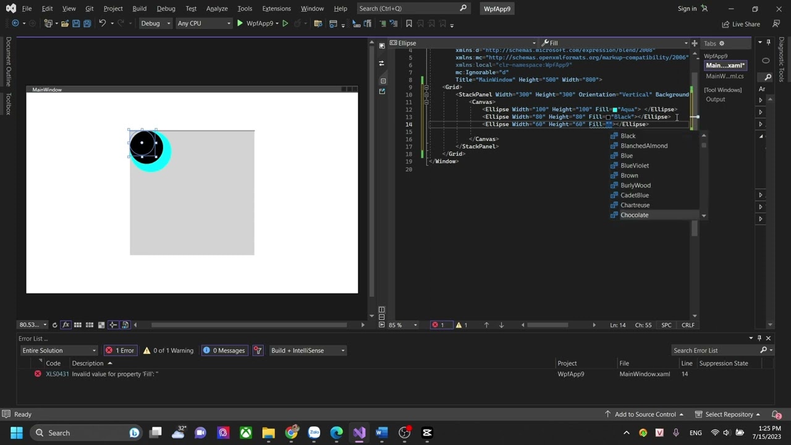Click the Windows Start button
The height and width of the screenshot is (445, 791).
(16, 433)
